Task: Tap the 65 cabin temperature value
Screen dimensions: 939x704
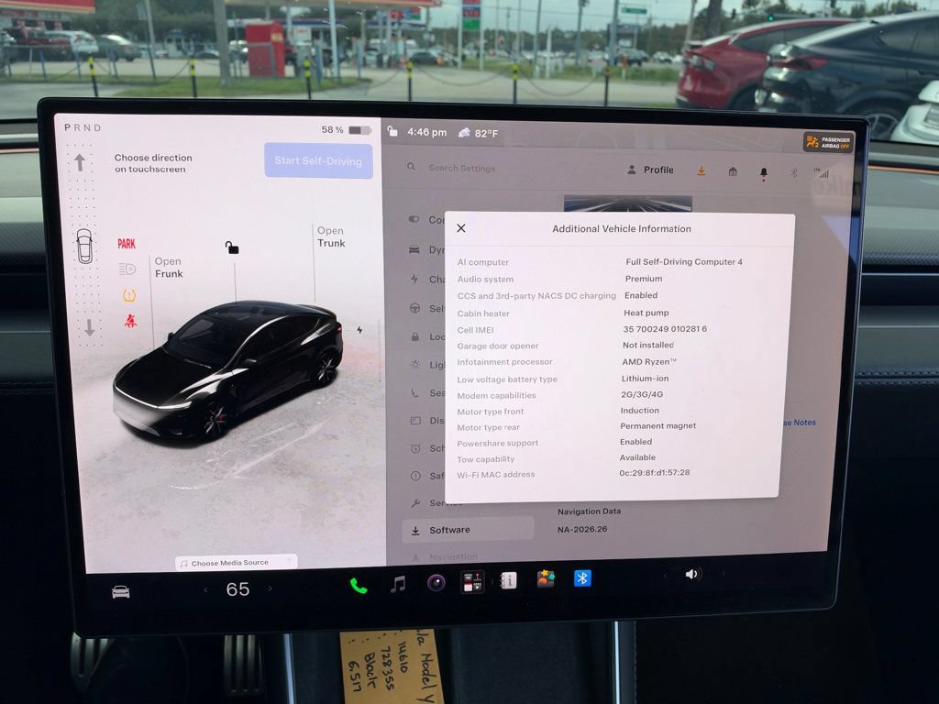Action: (x=238, y=589)
